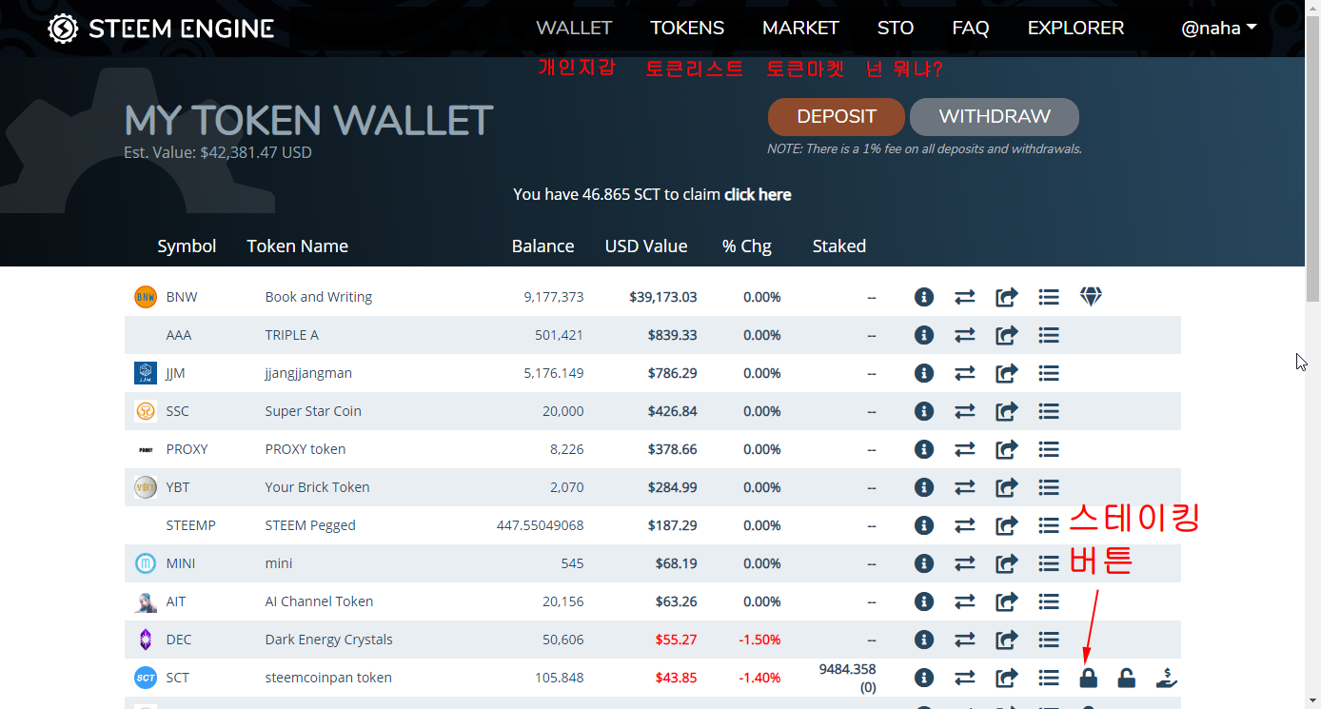
Task: Click send icon in DEC row
Action: tap(1007, 640)
